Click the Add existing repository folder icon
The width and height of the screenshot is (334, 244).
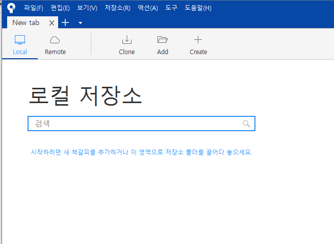point(162,40)
